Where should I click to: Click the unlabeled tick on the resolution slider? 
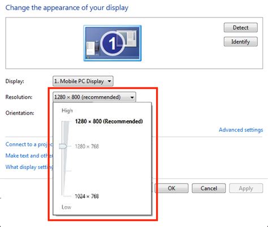(x=68, y=171)
